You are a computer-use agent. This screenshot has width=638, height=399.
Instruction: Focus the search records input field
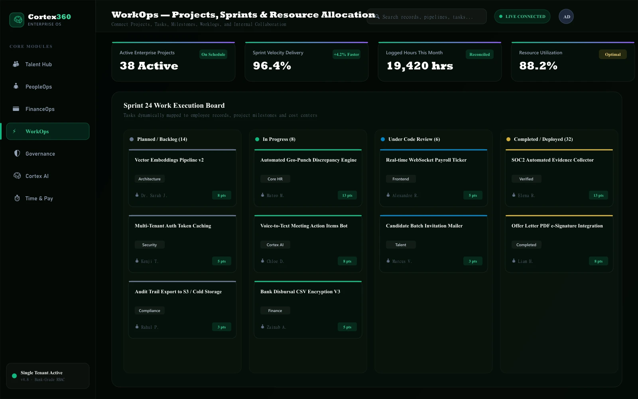click(427, 16)
